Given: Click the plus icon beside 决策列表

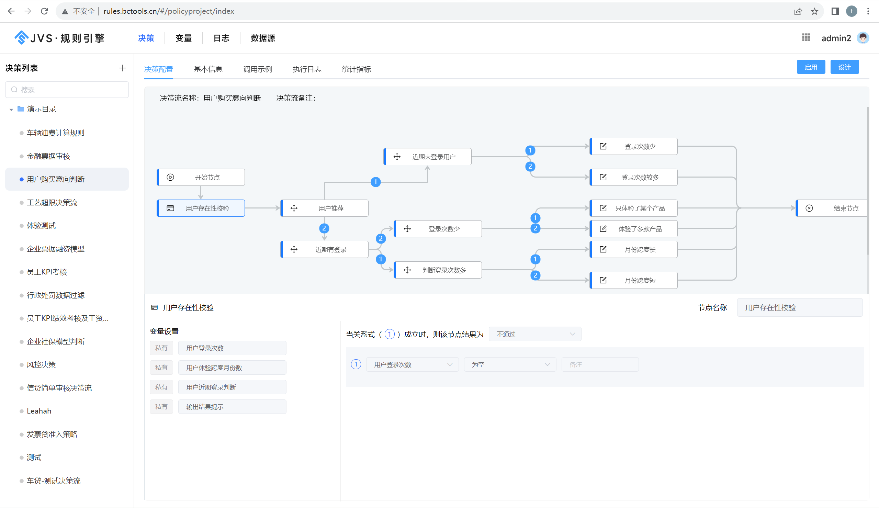Looking at the screenshot, I should point(122,68).
